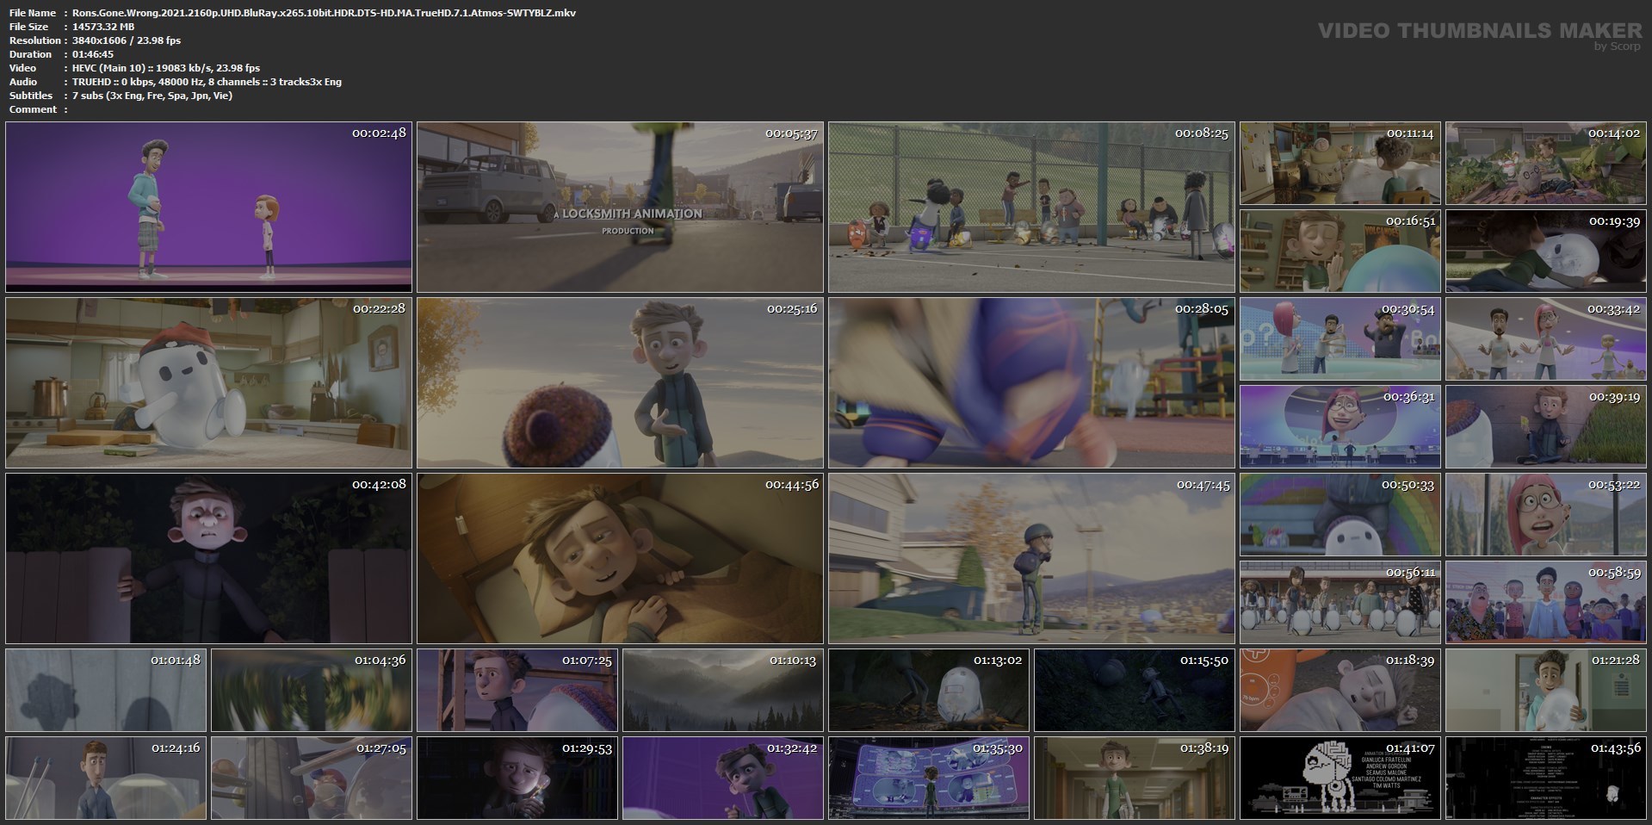Choose the thumbnail at 00:30:54
The height and width of the screenshot is (825, 1652).
[x=1340, y=338]
